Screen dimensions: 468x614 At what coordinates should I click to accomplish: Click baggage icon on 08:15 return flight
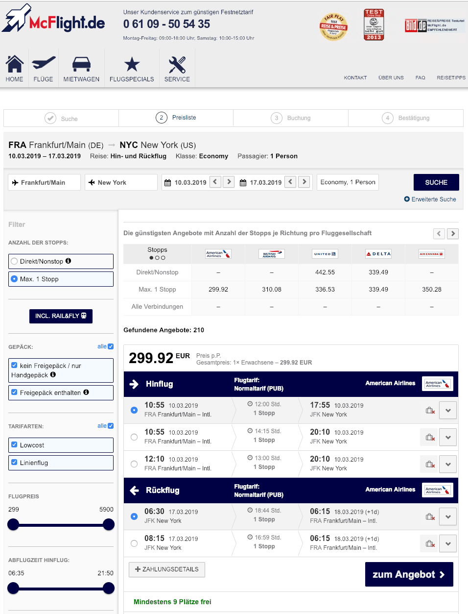430,544
